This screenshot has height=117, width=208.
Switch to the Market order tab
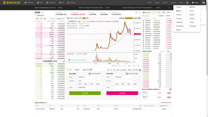77,70
